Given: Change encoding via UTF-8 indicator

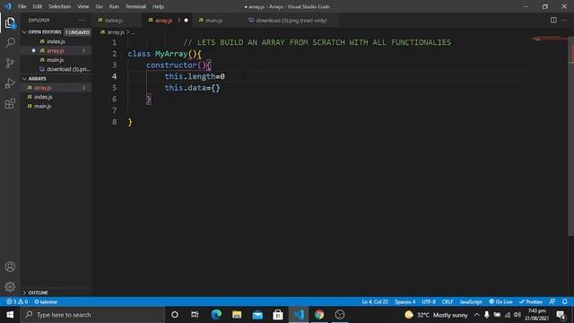Looking at the screenshot, I should tap(429, 301).
